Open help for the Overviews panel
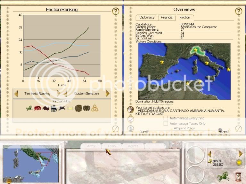 coord(238,11)
